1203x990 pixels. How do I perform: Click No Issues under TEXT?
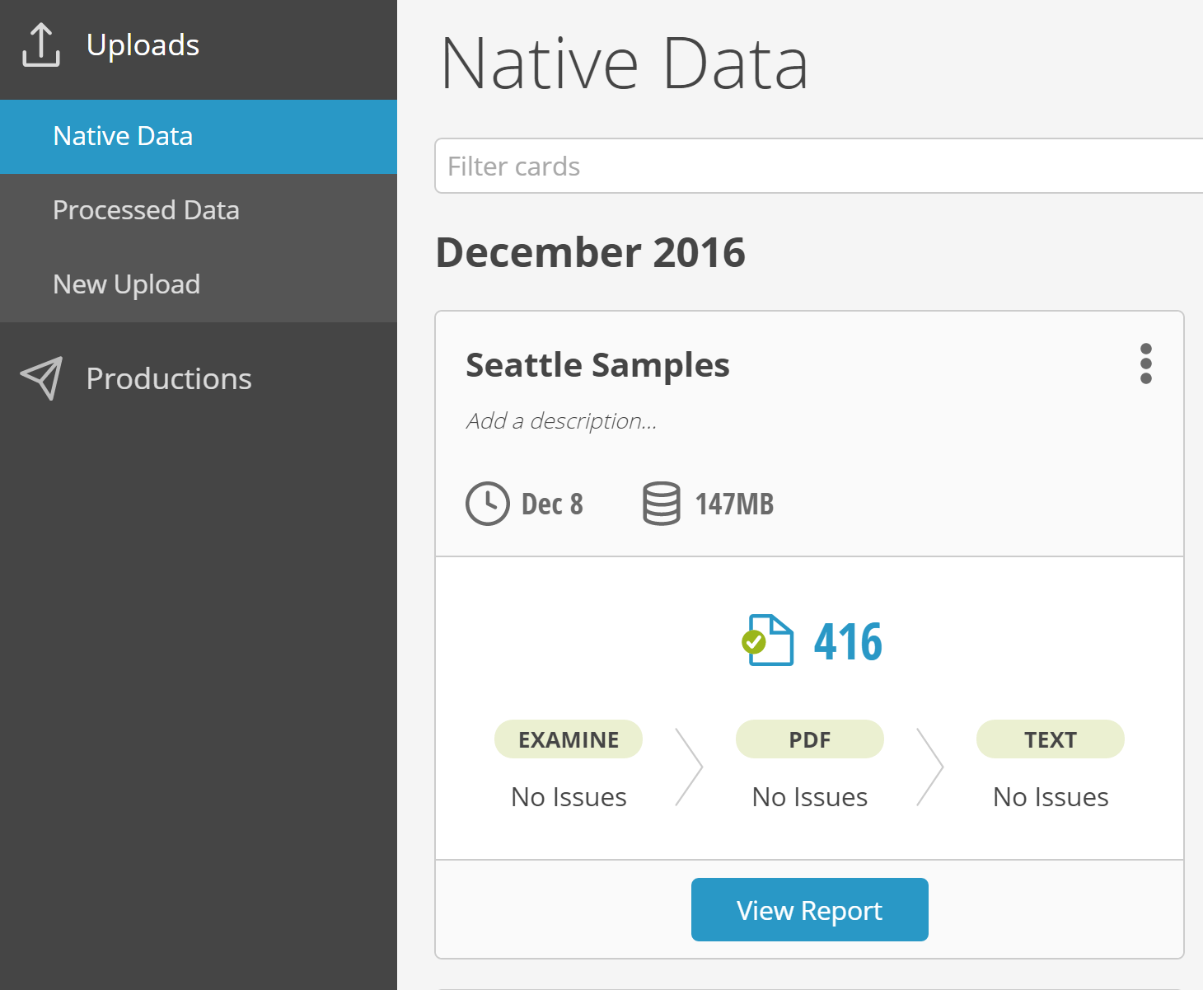[1051, 797]
